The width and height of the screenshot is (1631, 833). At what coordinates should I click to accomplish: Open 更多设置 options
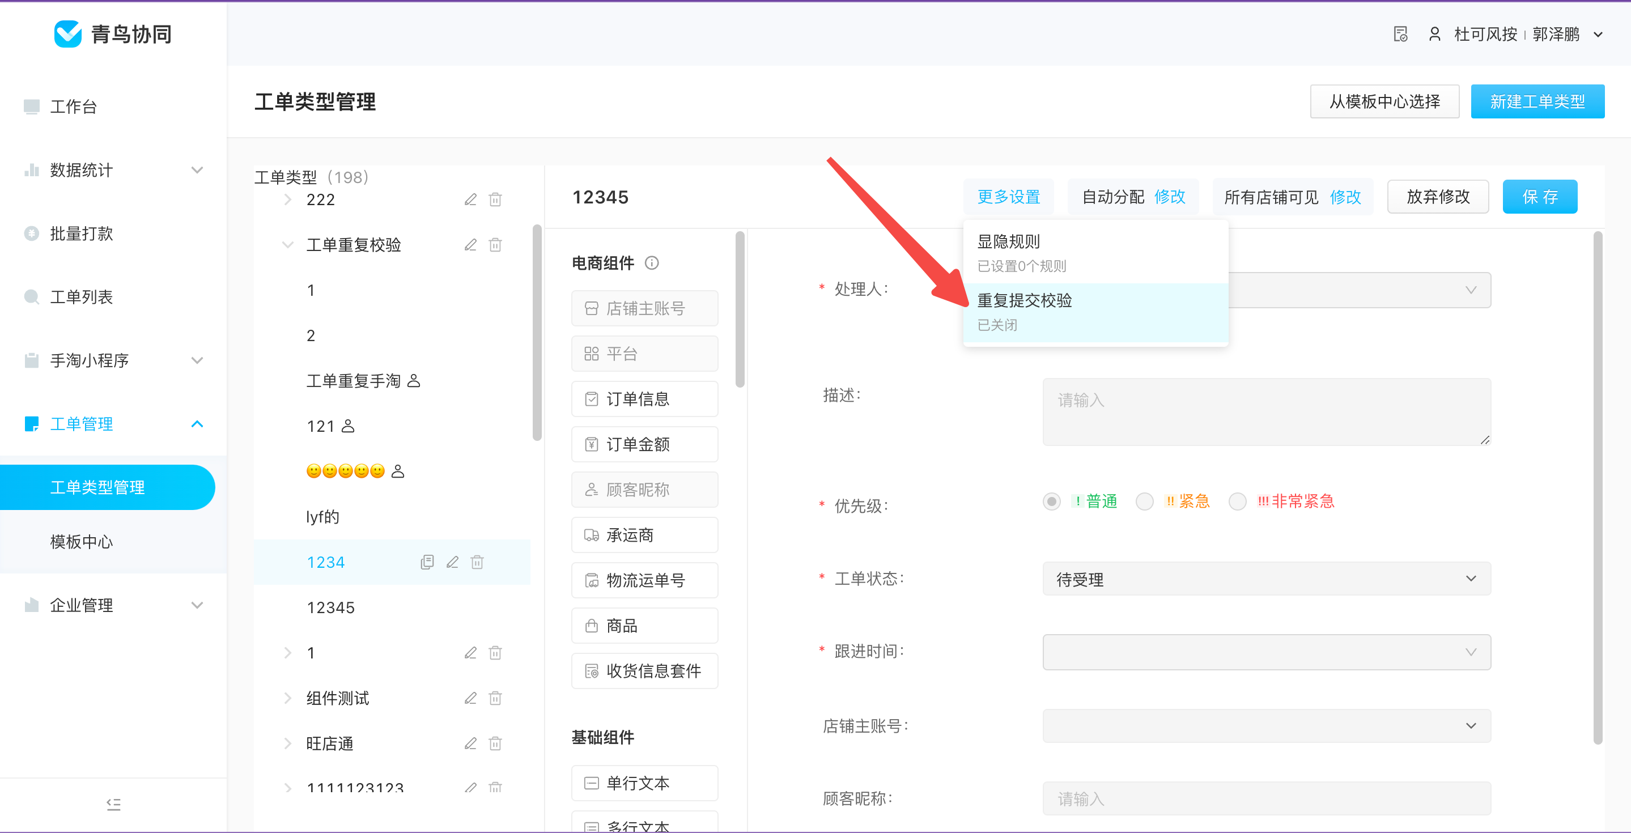click(x=1009, y=196)
